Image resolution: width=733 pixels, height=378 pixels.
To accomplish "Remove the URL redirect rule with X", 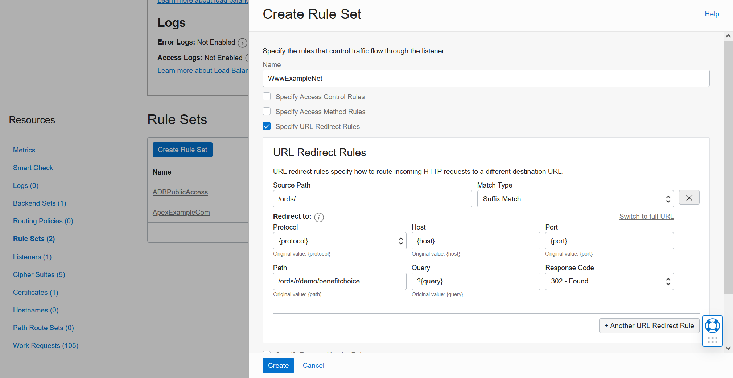I will (689, 198).
